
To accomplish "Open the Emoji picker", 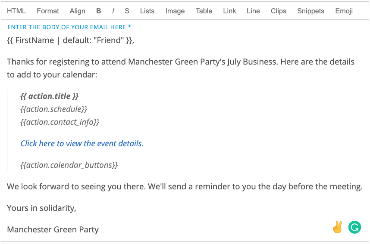I will (344, 11).
